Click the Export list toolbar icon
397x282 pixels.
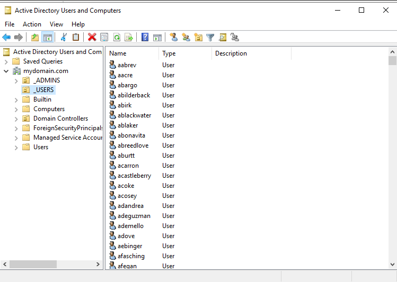(129, 38)
